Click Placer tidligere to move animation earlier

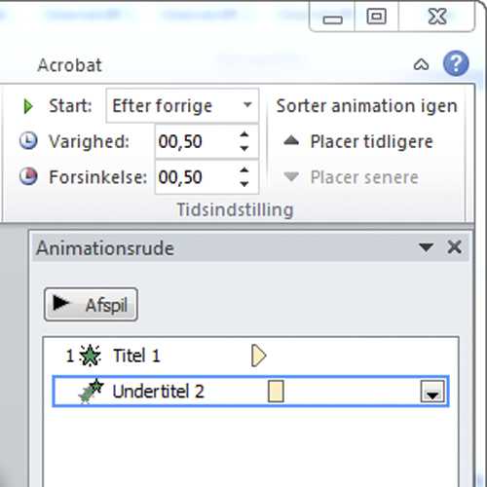(x=371, y=141)
